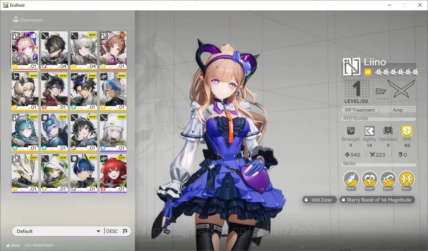The image size is (428, 251).
Task: Select the dark-blue-haired operator in bottom row
Action: (84, 174)
